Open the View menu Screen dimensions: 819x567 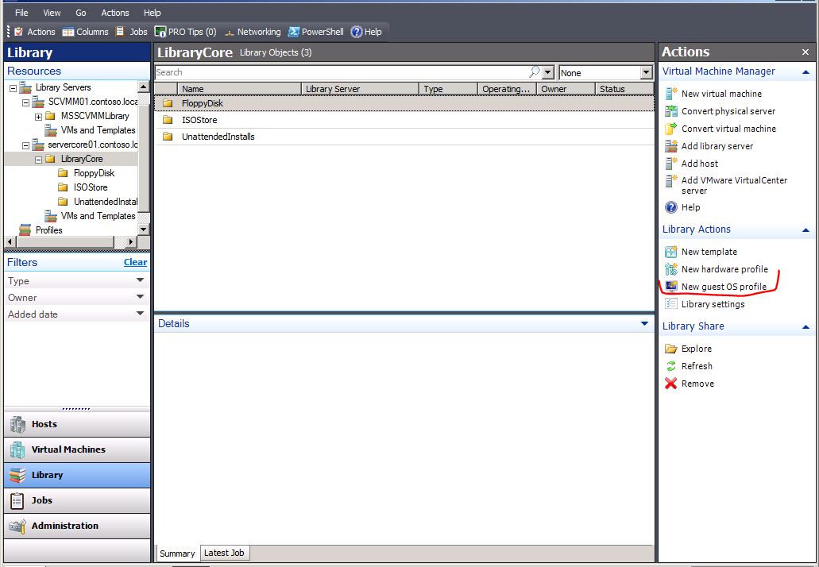pyautogui.click(x=52, y=13)
